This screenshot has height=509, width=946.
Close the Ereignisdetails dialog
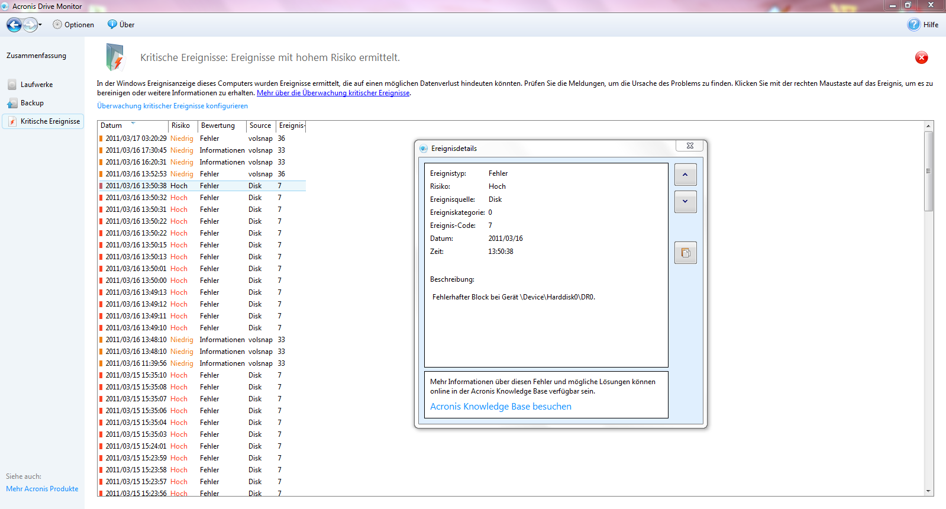coord(690,146)
